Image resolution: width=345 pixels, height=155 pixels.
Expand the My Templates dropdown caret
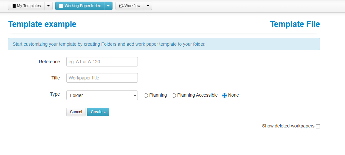[48, 6]
